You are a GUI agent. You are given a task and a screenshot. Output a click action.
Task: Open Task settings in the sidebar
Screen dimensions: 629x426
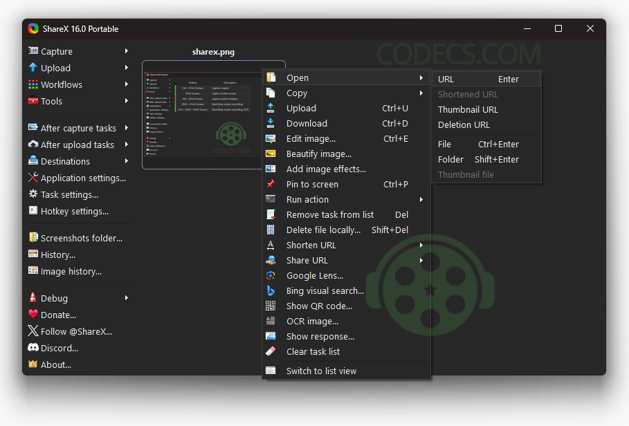point(69,195)
